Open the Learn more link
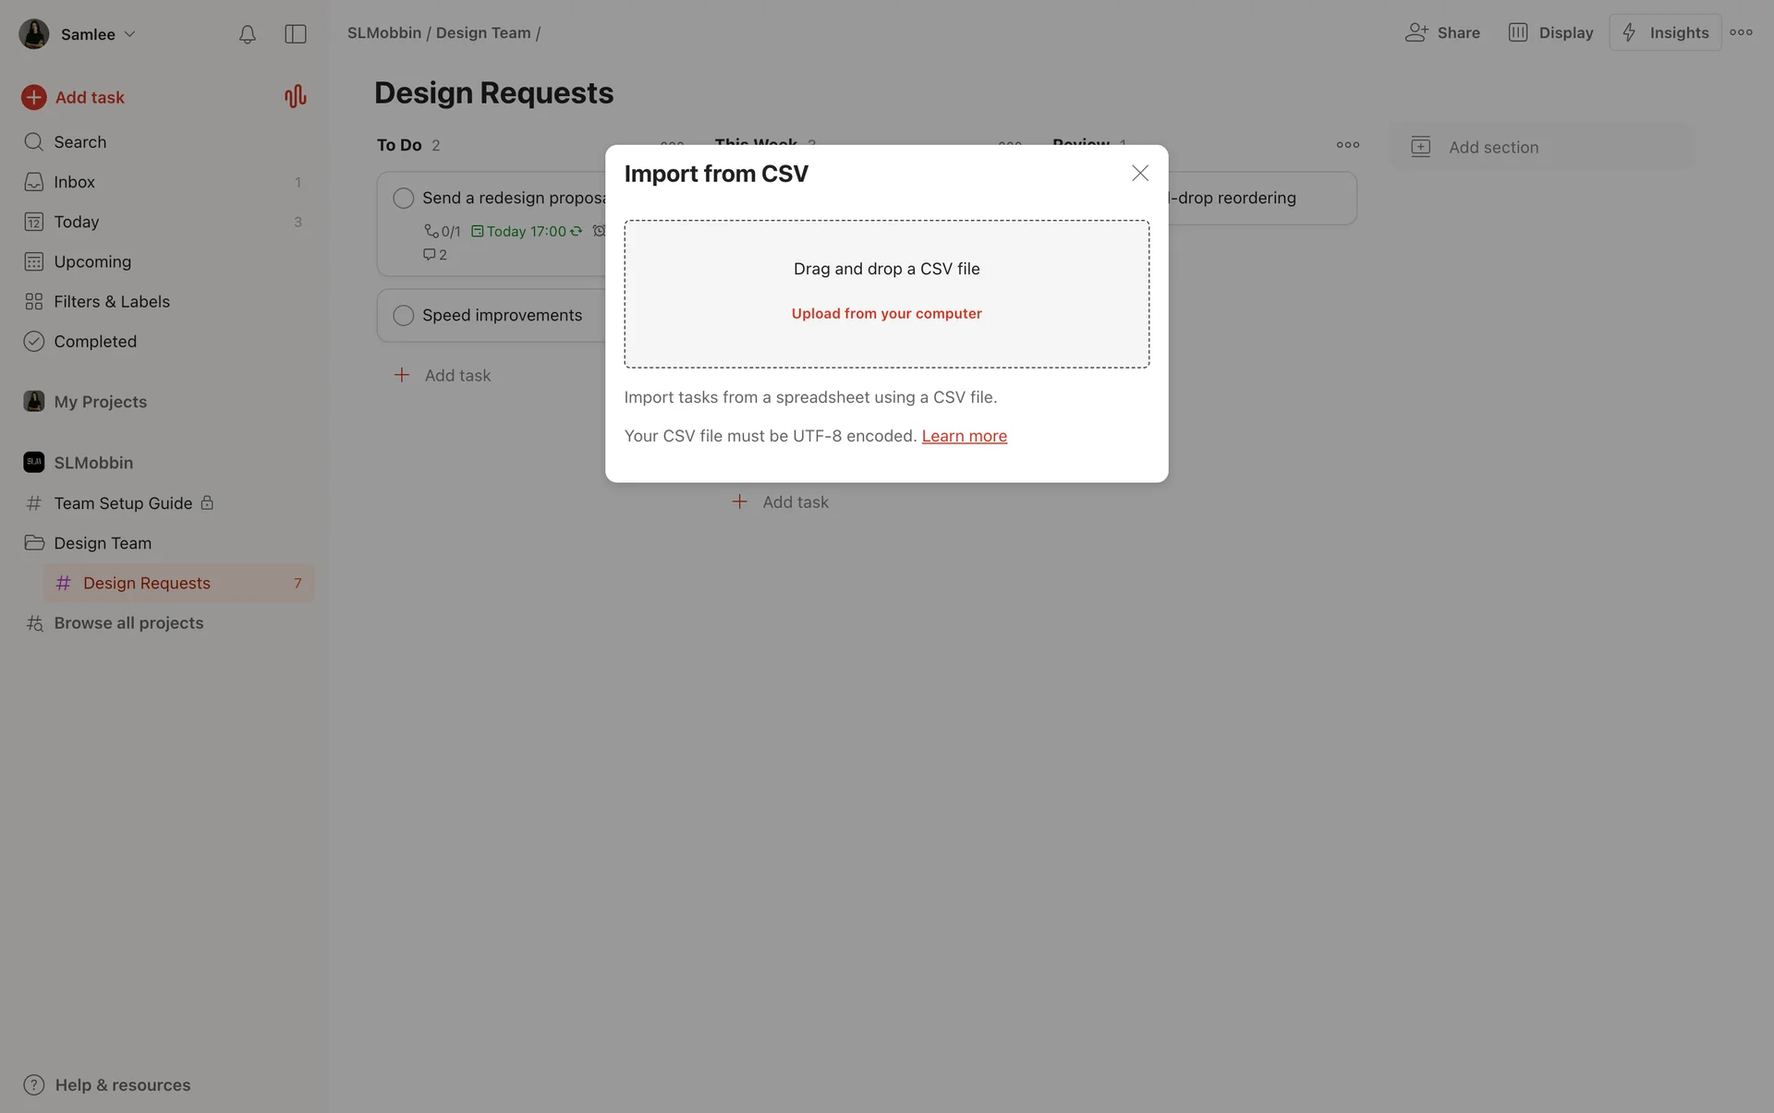 tap(964, 436)
